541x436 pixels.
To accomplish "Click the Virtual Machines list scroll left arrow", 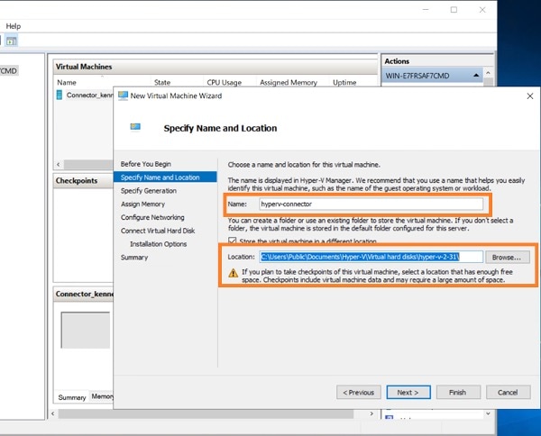I will (59, 165).
